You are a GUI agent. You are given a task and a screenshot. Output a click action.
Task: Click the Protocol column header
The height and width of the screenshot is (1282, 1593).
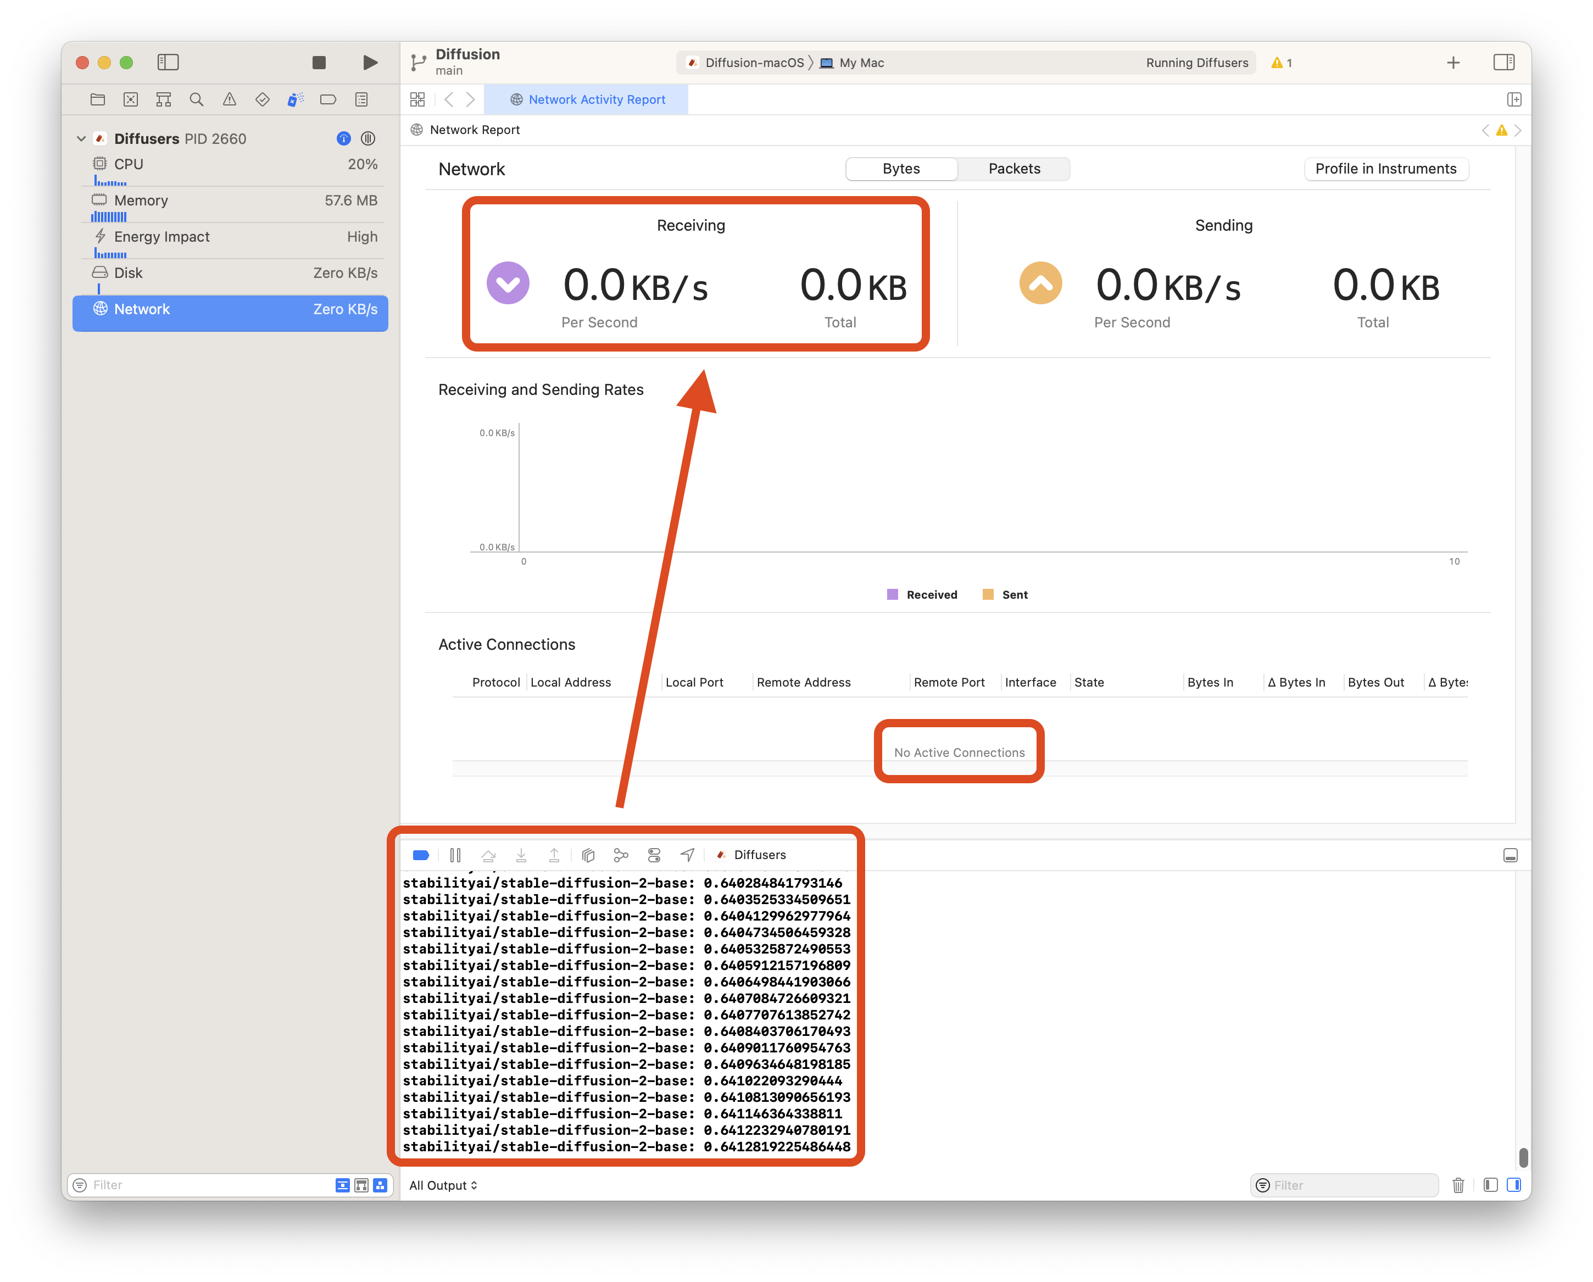[x=496, y=682]
